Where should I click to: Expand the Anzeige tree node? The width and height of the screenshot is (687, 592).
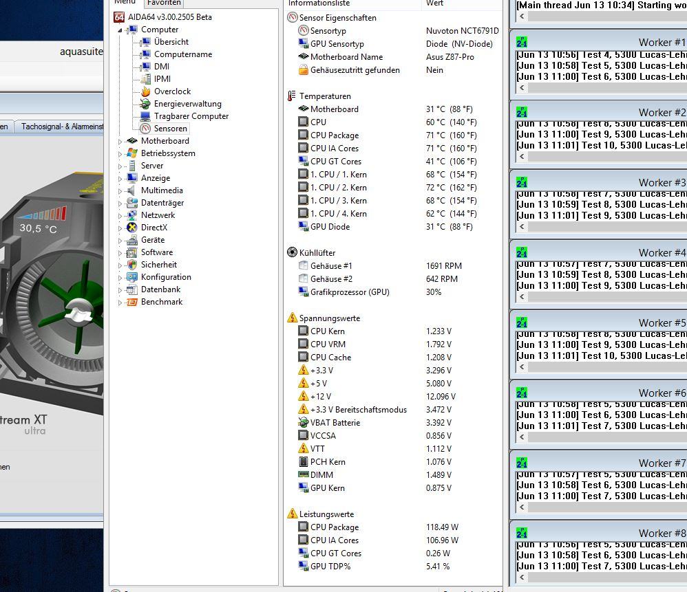click(x=120, y=179)
